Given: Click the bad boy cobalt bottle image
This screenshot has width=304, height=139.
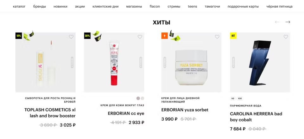Looking at the screenshot, I should coord(260,63).
